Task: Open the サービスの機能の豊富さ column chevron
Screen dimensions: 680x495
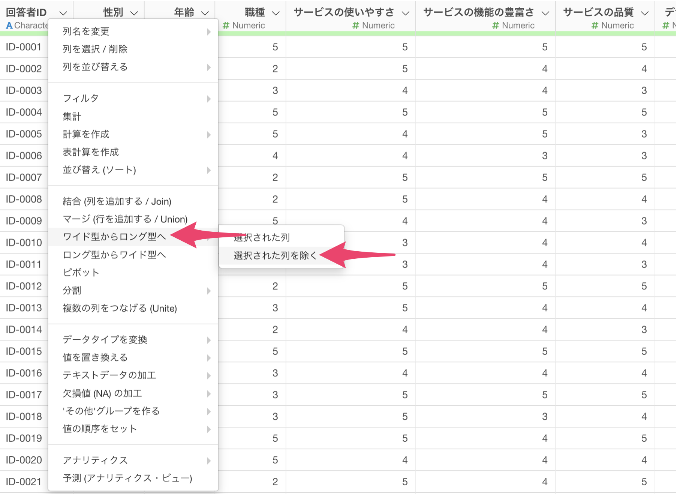Action: pos(545,13)
